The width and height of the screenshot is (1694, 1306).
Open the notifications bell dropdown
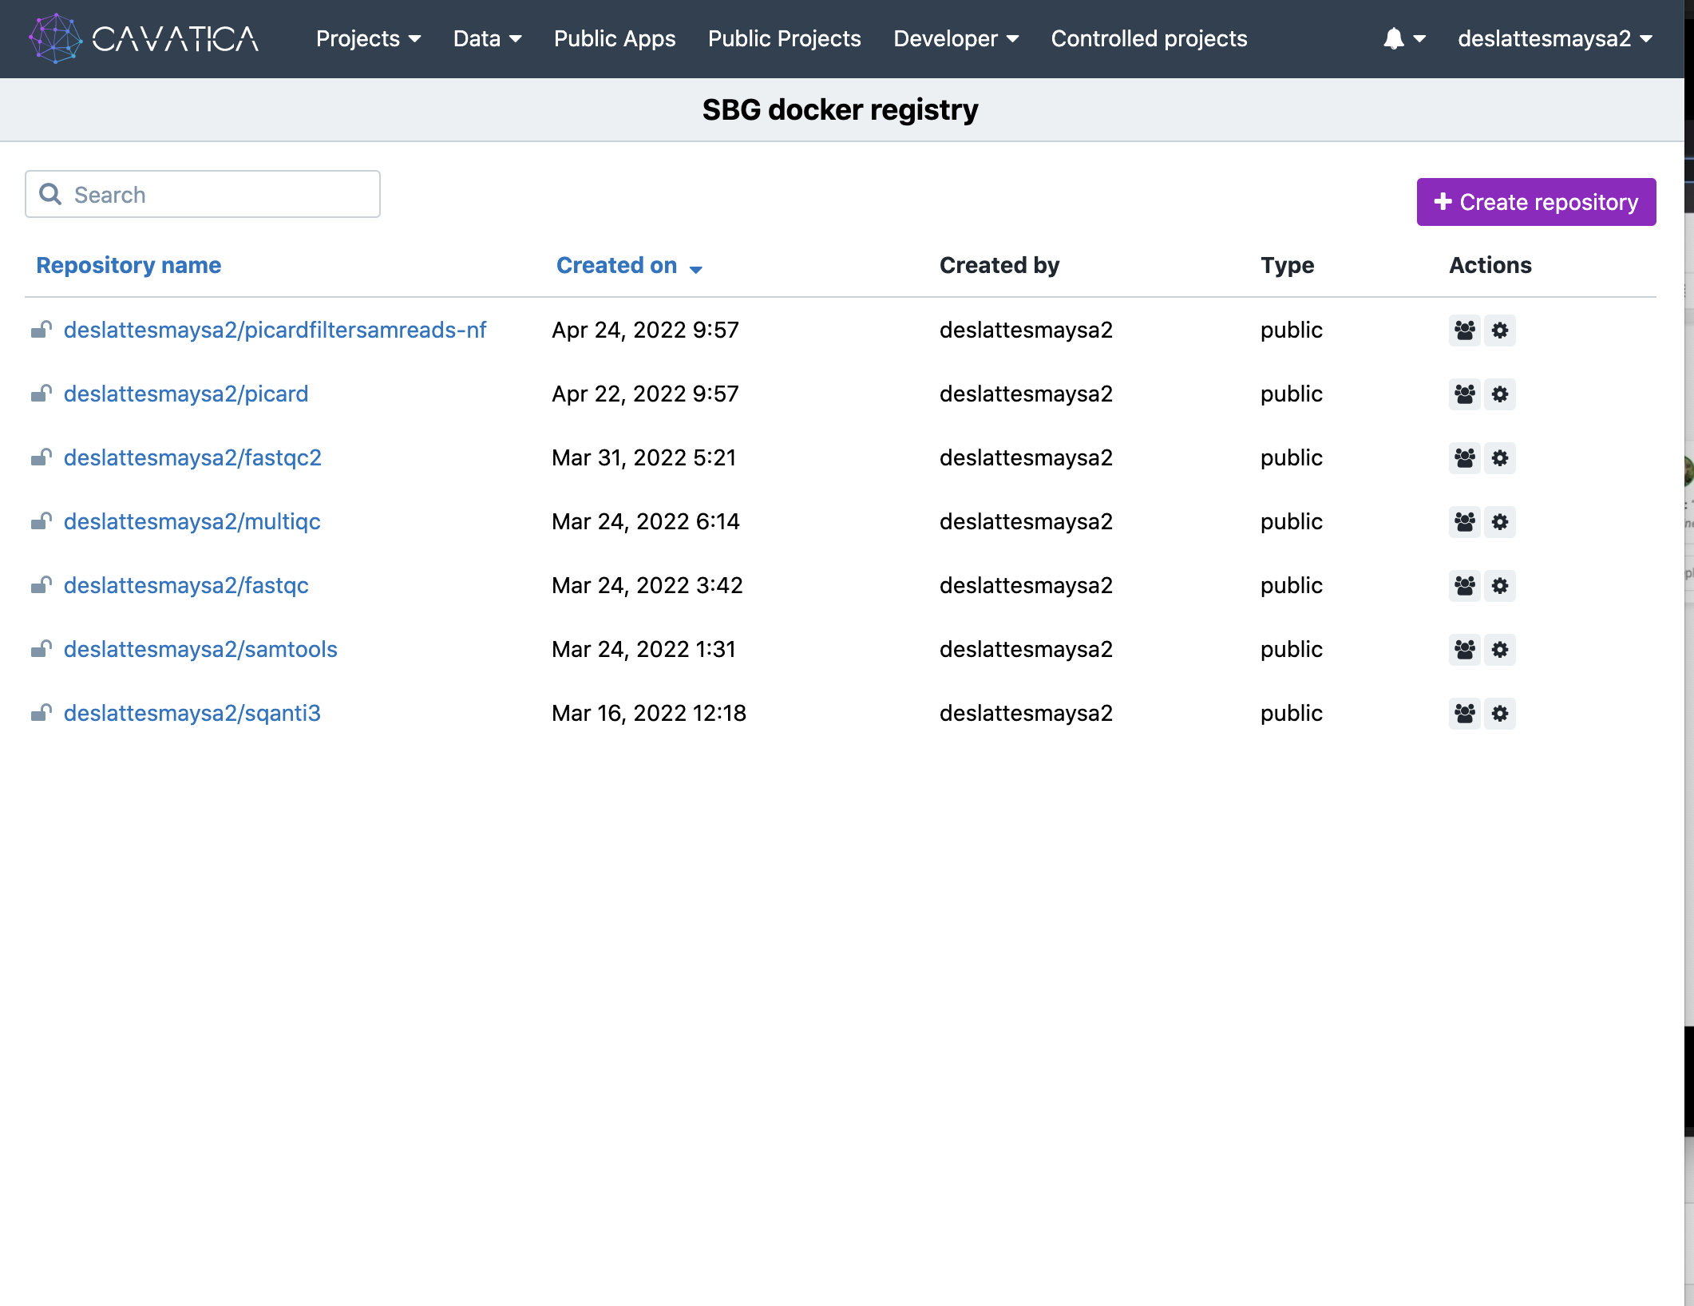pyautogui.click(x=1403, y=38)
